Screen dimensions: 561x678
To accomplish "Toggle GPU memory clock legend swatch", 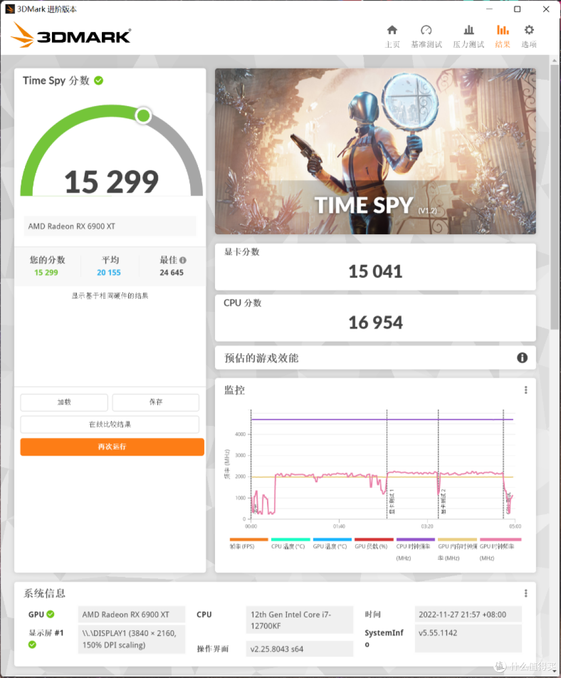I will click(x=457, y=540).
